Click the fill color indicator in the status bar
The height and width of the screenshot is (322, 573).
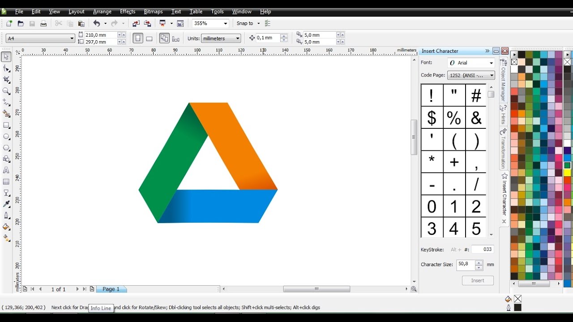(517, 299)
